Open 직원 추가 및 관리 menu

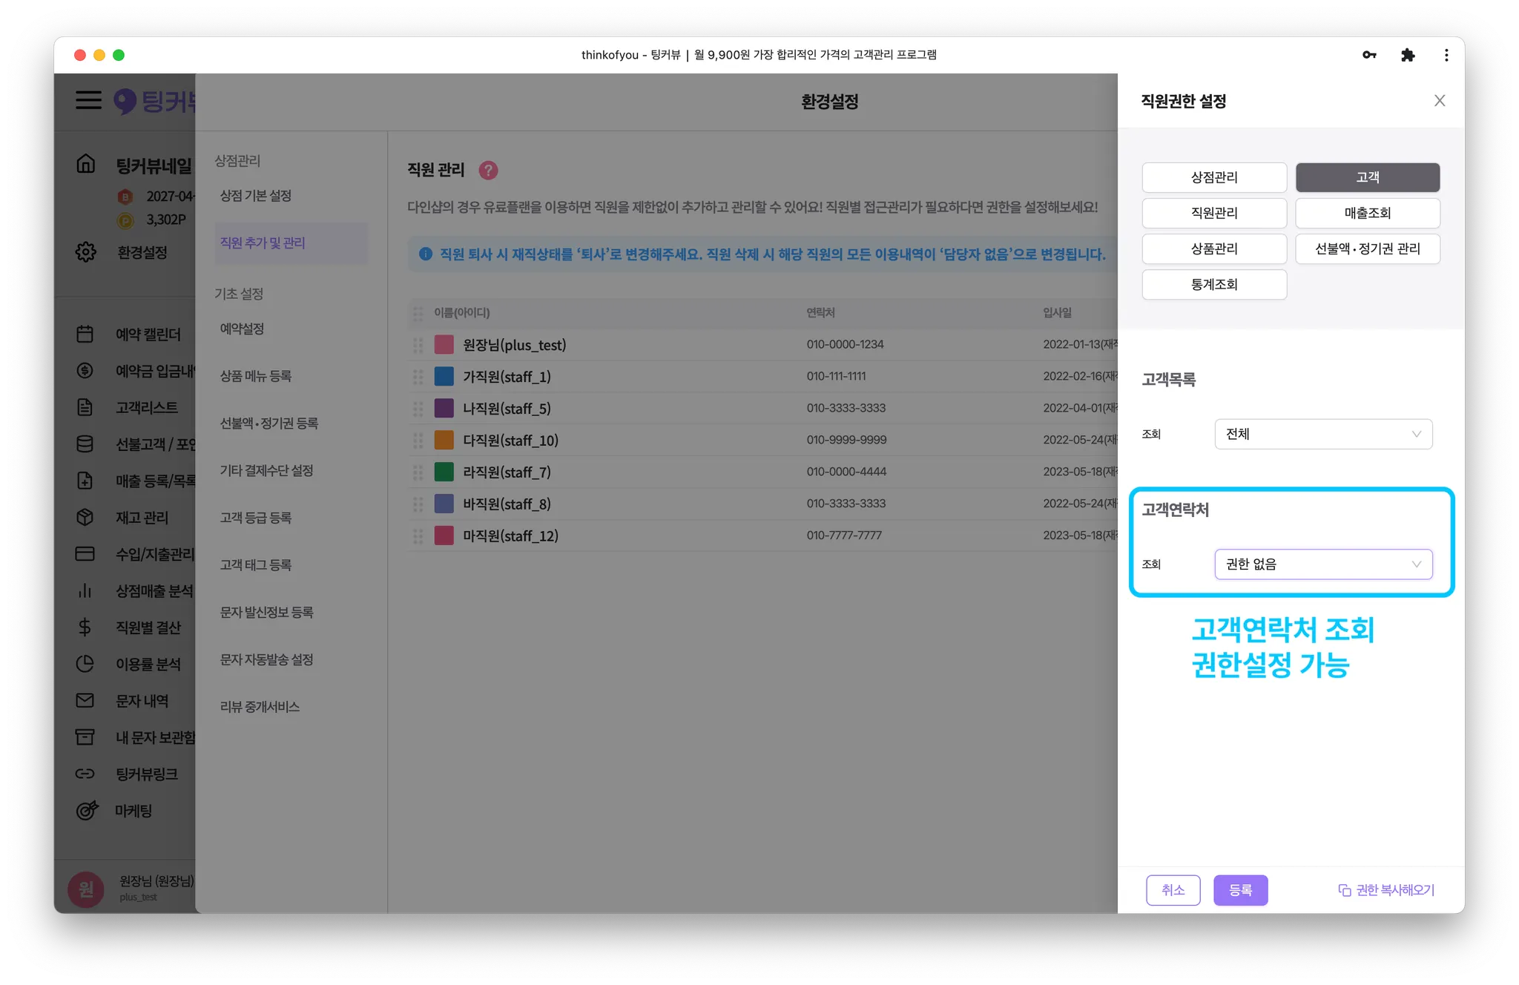point(263,243)
